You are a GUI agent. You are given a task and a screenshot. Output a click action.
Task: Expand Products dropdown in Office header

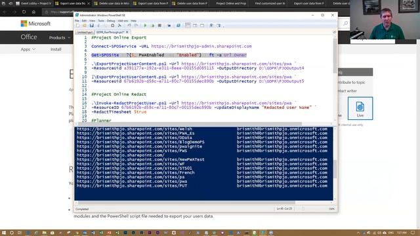pos(60,38)
